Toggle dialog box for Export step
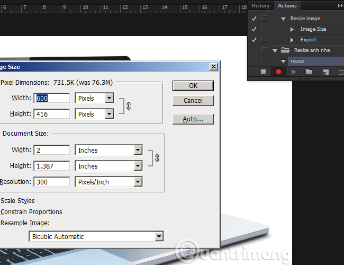344x265 pixels. [265, 40]
